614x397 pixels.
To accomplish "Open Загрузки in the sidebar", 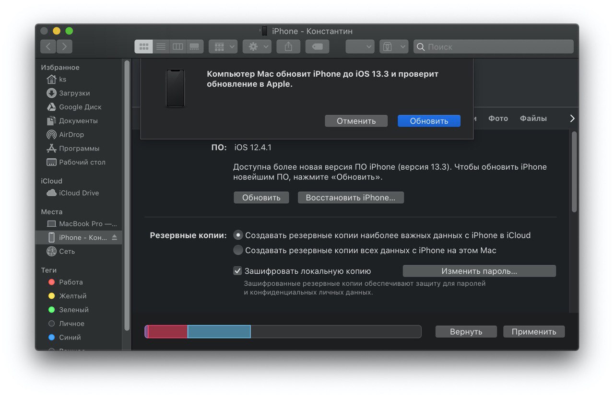I will click(79, 93).
